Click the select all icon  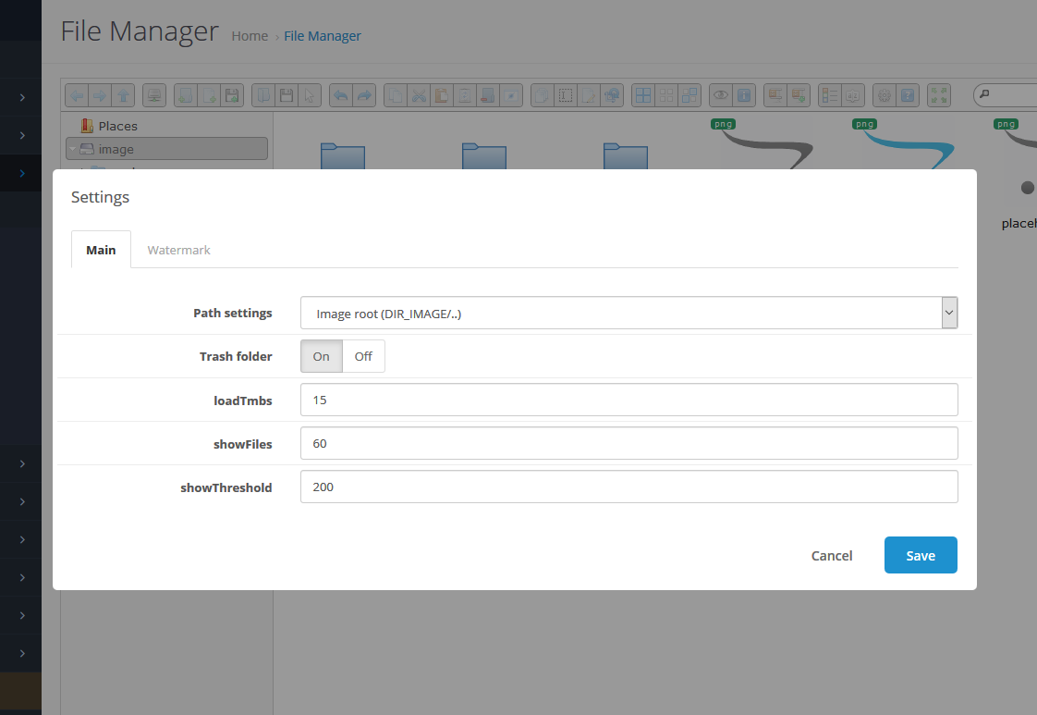pyautogui.click(x=643, y=96)
